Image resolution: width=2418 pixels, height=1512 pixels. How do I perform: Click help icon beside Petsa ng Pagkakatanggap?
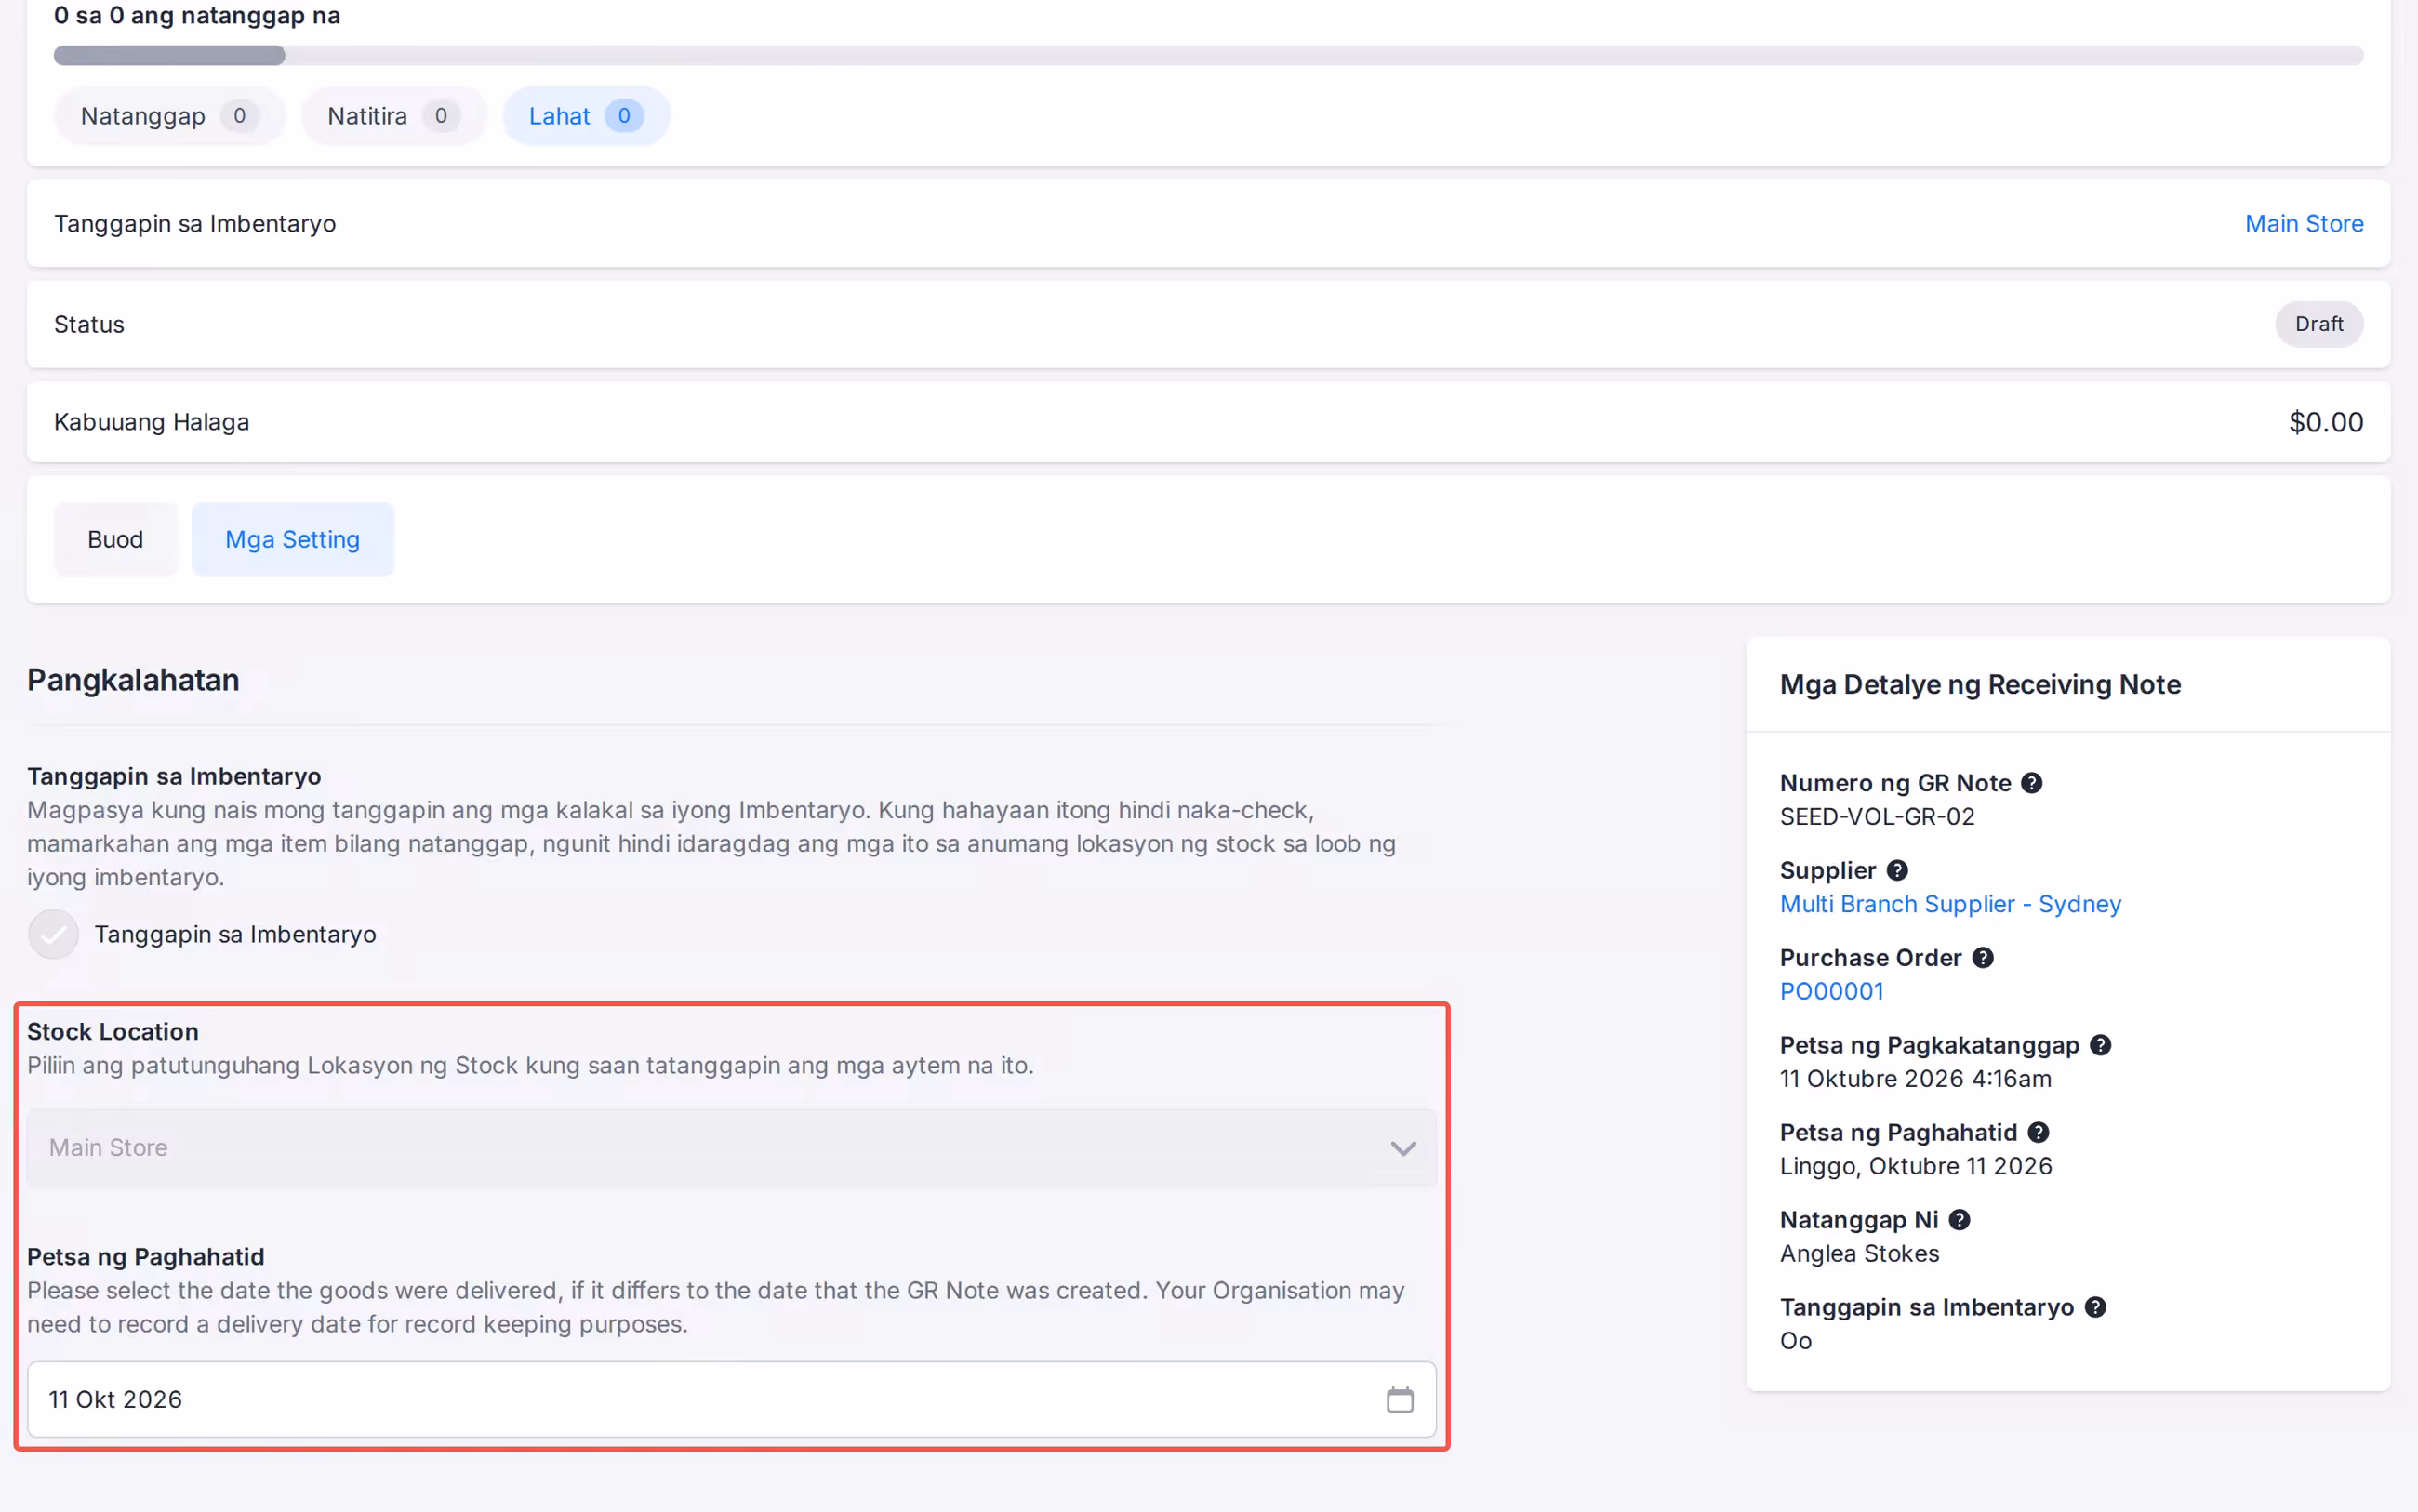[x=2100, y=1045]
